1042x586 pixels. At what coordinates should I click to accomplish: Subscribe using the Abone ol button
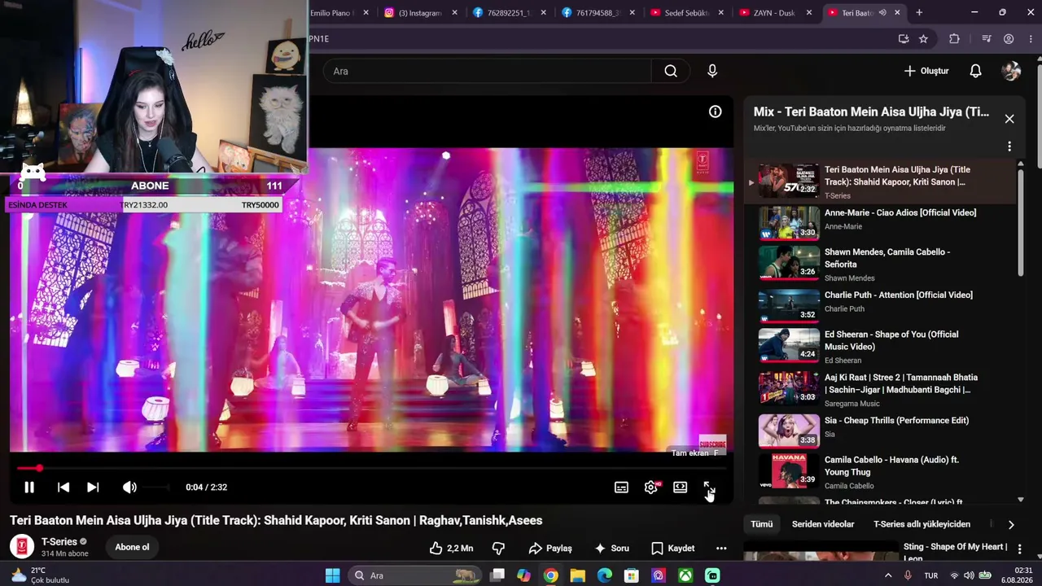tap(132, 547)
